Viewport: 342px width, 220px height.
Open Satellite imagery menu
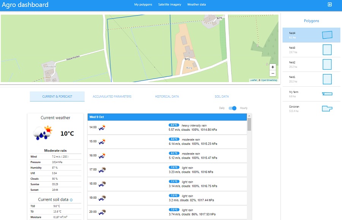pyautogui.click(x=170, y=4)
